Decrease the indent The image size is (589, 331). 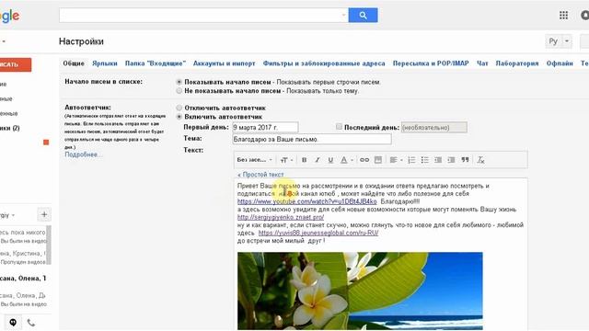point(438,160)
